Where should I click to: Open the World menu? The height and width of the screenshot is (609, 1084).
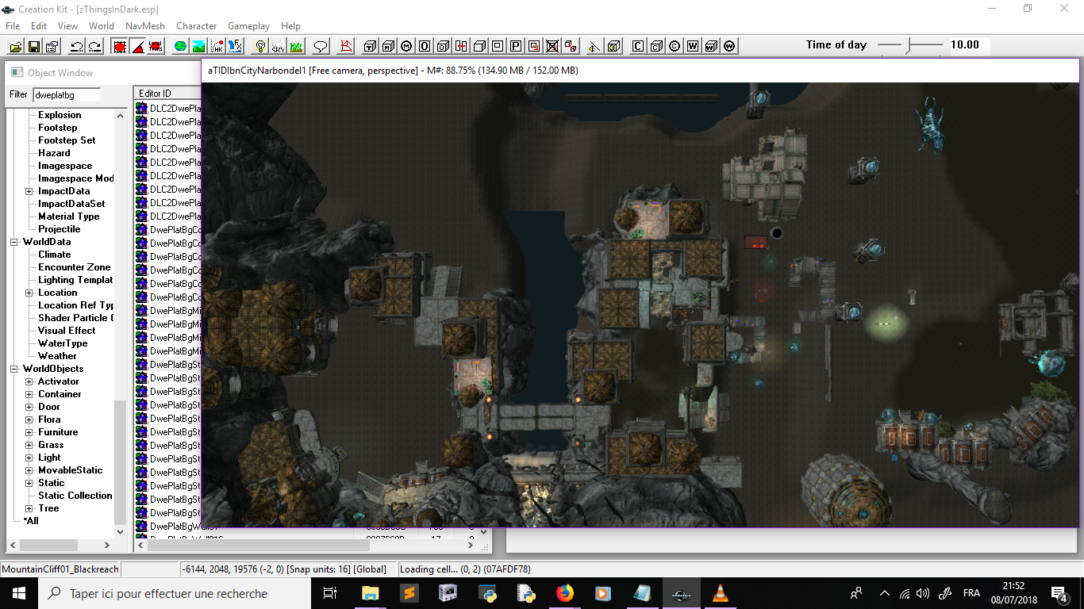[102, 26]
